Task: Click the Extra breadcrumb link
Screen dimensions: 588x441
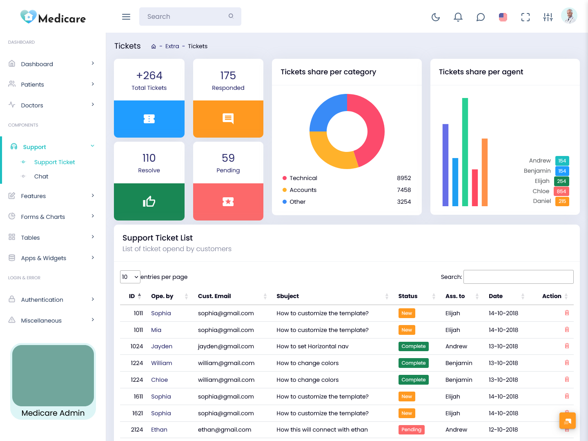Action: point(172,46)
